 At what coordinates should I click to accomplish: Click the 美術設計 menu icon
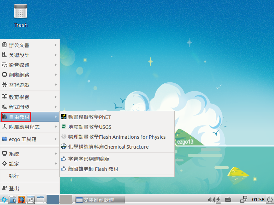[x=4, y=55]
